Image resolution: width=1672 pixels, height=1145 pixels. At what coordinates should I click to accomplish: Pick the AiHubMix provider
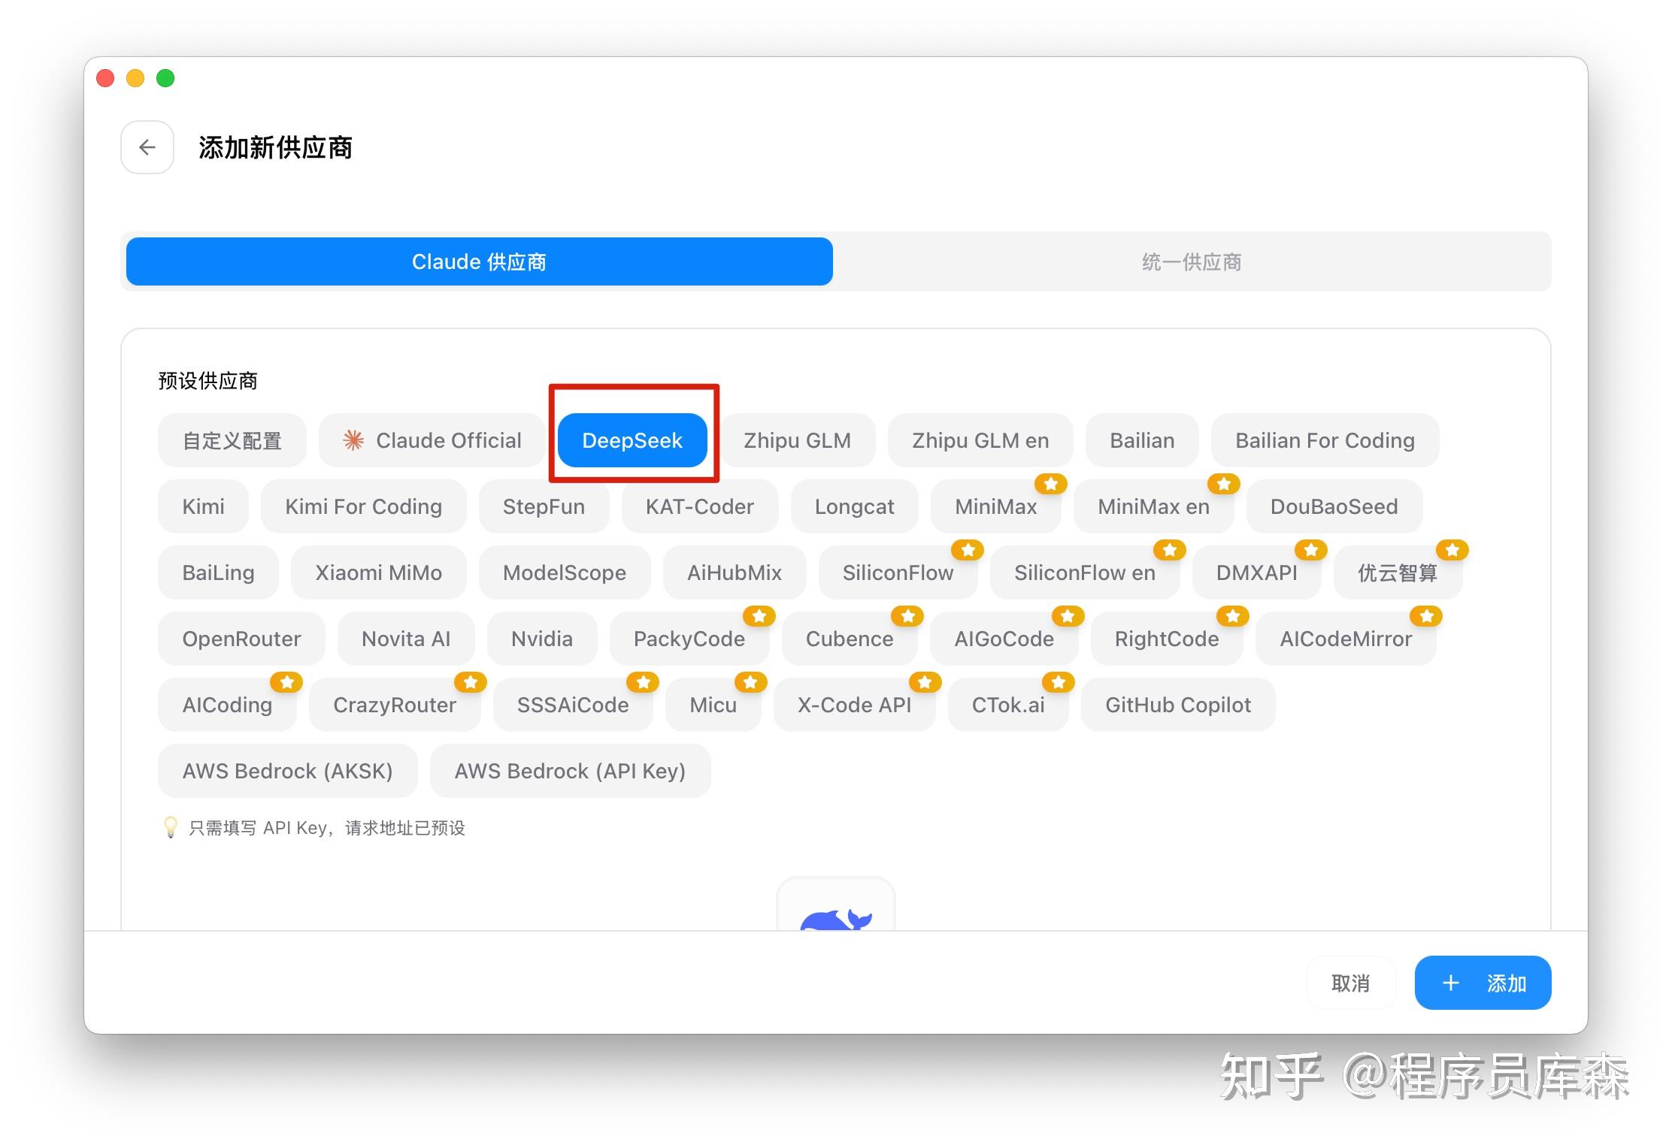735,572
